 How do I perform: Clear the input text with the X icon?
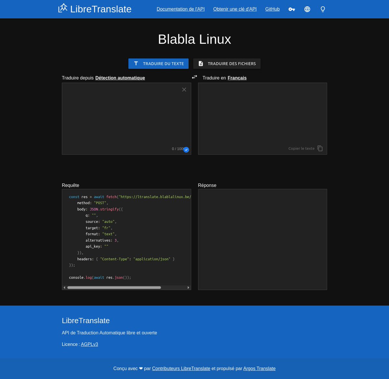(x=184, y=89)
